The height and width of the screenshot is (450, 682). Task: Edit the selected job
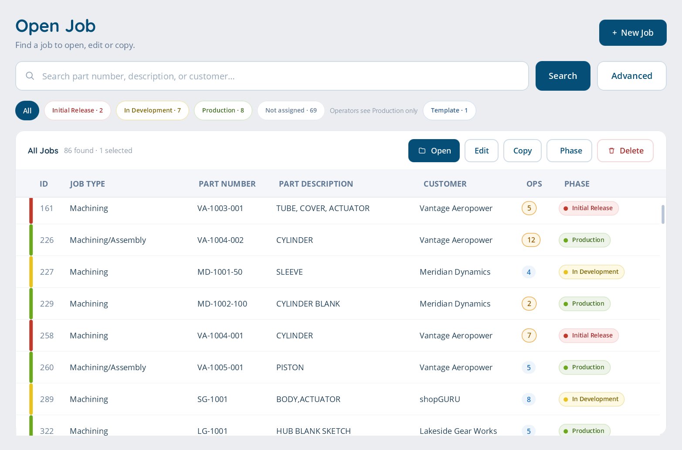pos(482,150)
